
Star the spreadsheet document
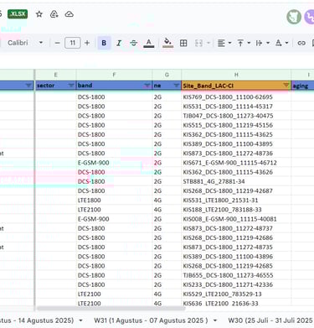coord(39,14)
